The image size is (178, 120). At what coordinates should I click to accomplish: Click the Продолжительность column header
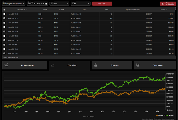[x=133, y=9]
